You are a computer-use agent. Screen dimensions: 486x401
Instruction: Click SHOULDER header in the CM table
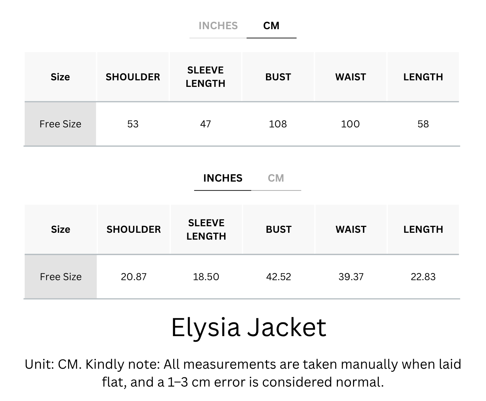point(133,77)
